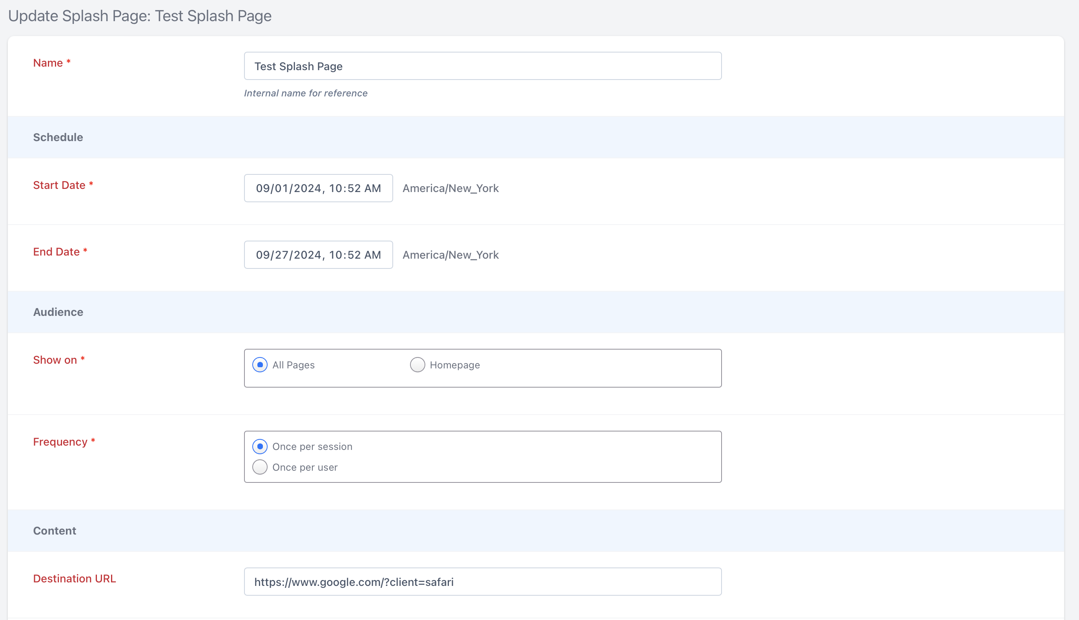Click the Start Date label
This screenshot has height=620, width=1079.
63,185
